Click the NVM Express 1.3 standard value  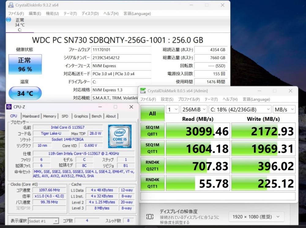click(115, 90)
